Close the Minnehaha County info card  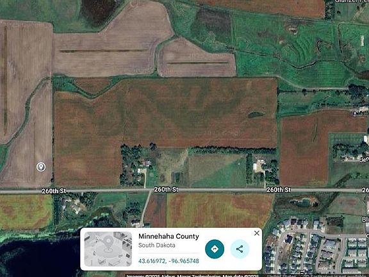point(256,233)
